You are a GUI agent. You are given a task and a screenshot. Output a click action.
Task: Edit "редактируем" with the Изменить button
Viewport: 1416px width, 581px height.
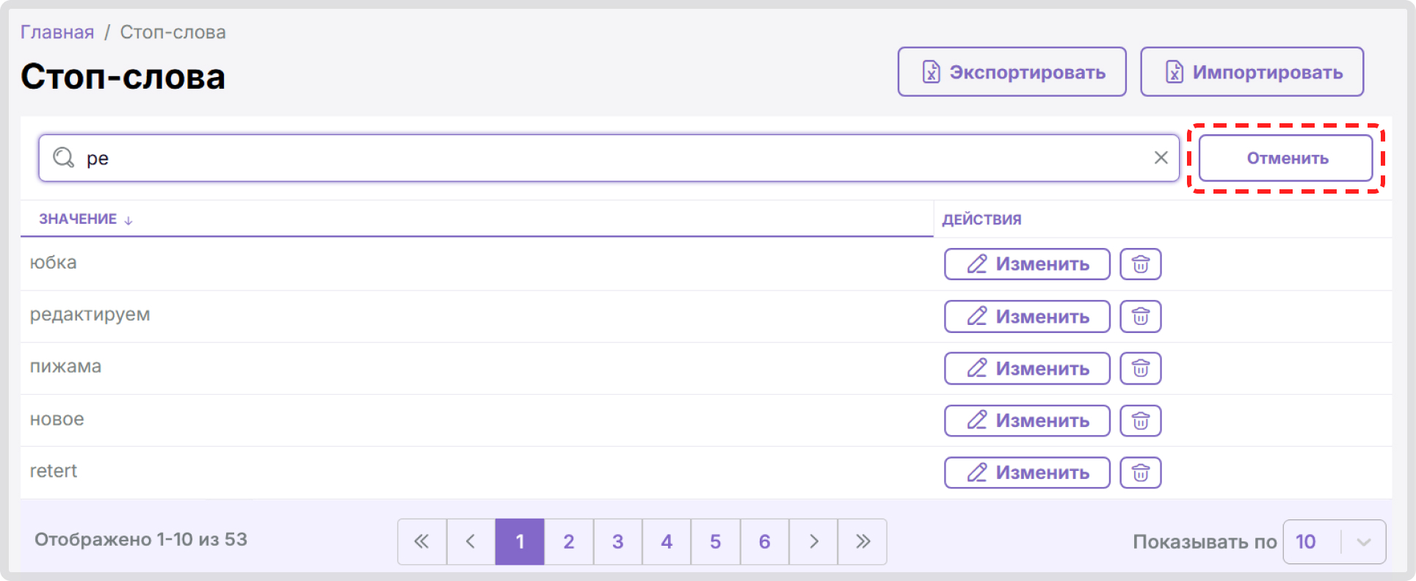click(x=1027, y=316)
